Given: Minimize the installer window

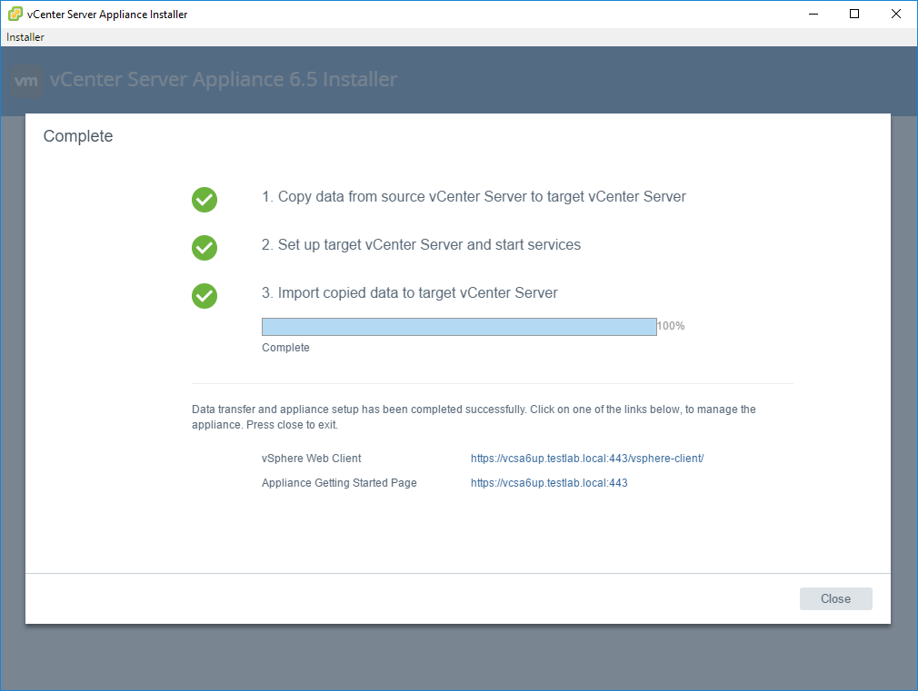Looking at the screenshot, I should (x=813, y=14).
